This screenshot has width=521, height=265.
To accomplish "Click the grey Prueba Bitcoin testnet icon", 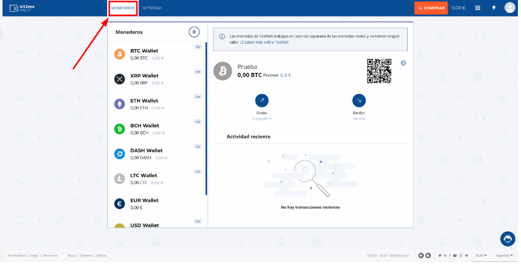I will (223, 71).
